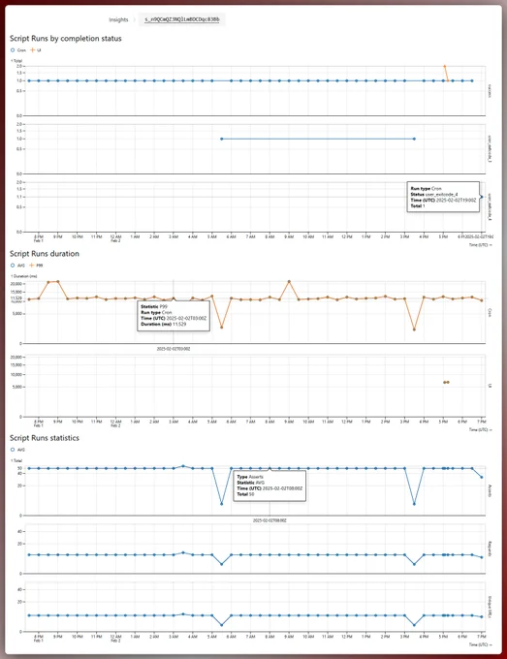Open the Insights breadcrumb link
Viewport: 507px width, 659px height.
[118, 19]
